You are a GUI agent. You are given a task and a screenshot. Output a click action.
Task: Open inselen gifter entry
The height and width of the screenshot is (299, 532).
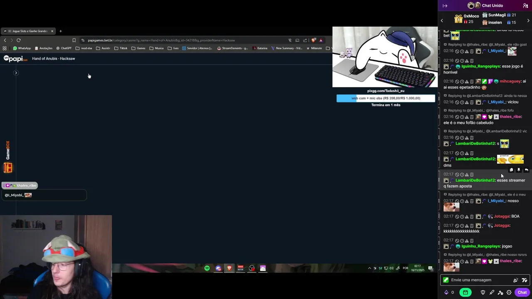click(499, 22)
